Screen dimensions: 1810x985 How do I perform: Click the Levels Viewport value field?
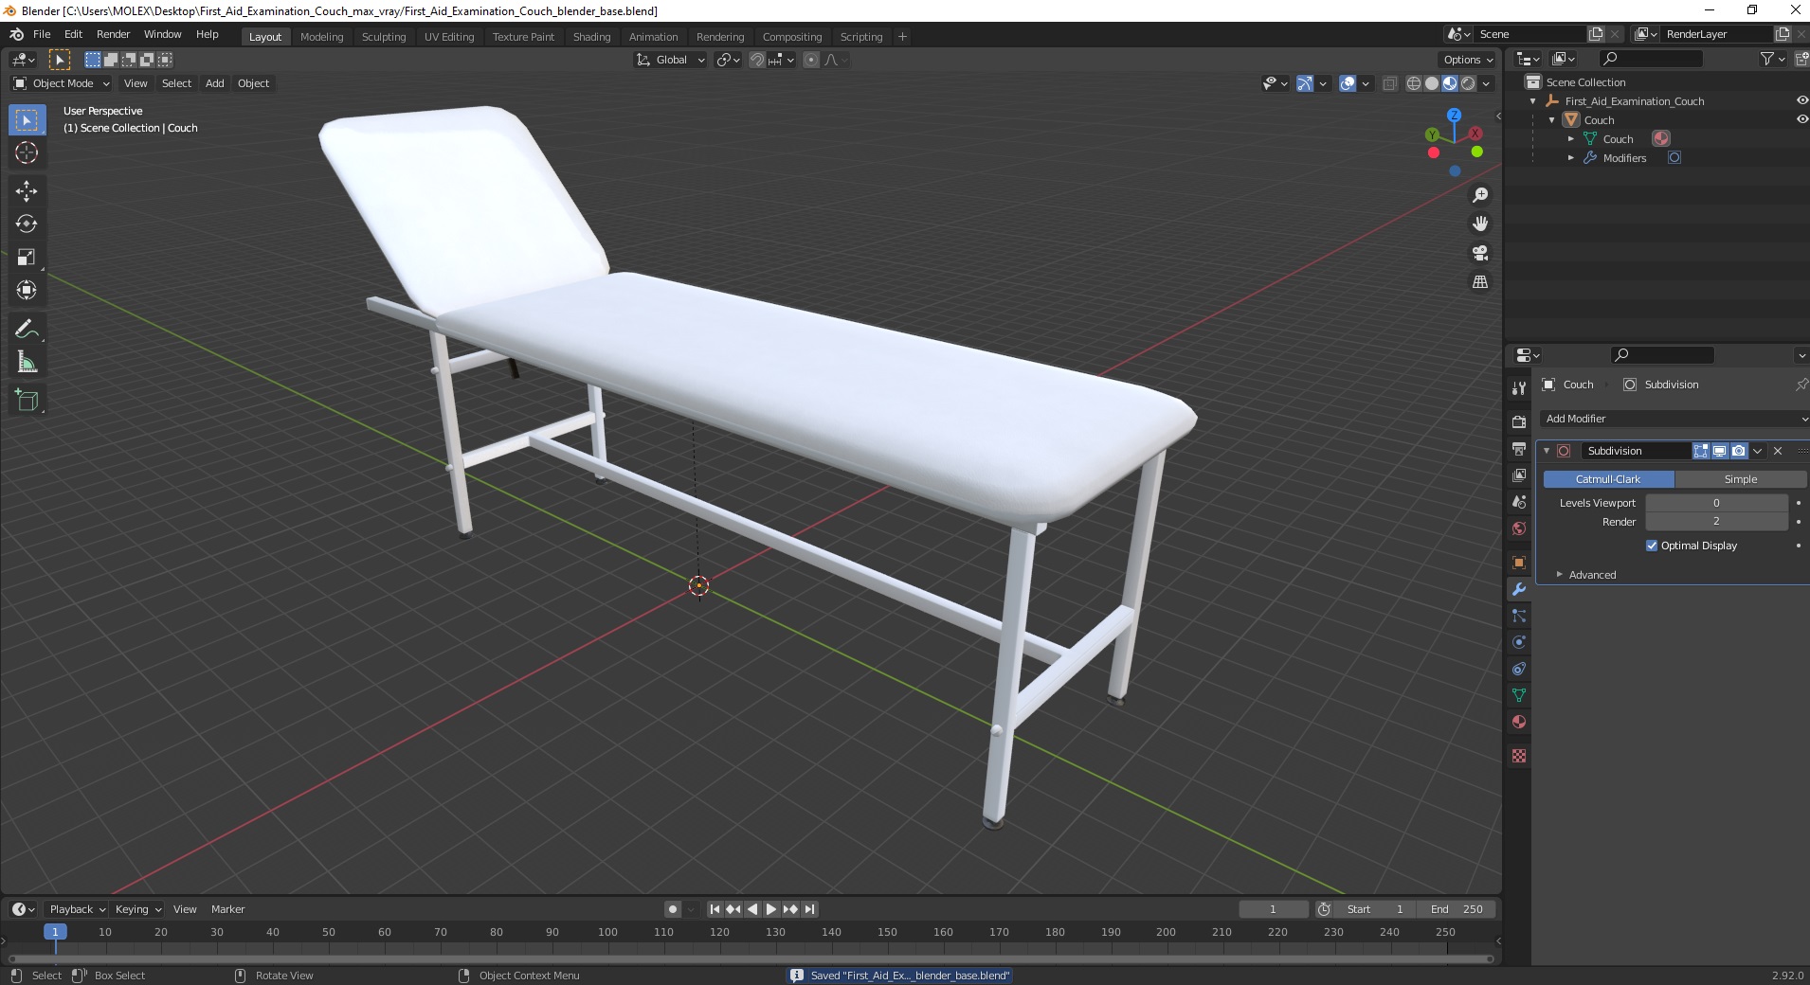click(1716, 503)
